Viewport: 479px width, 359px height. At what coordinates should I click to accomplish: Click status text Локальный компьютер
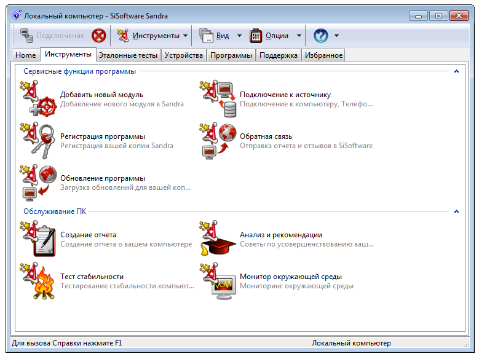351,343
